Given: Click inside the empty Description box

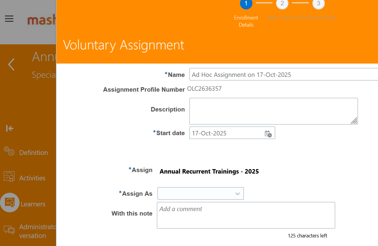Looking at the screenshot, I should click(273, 111).
